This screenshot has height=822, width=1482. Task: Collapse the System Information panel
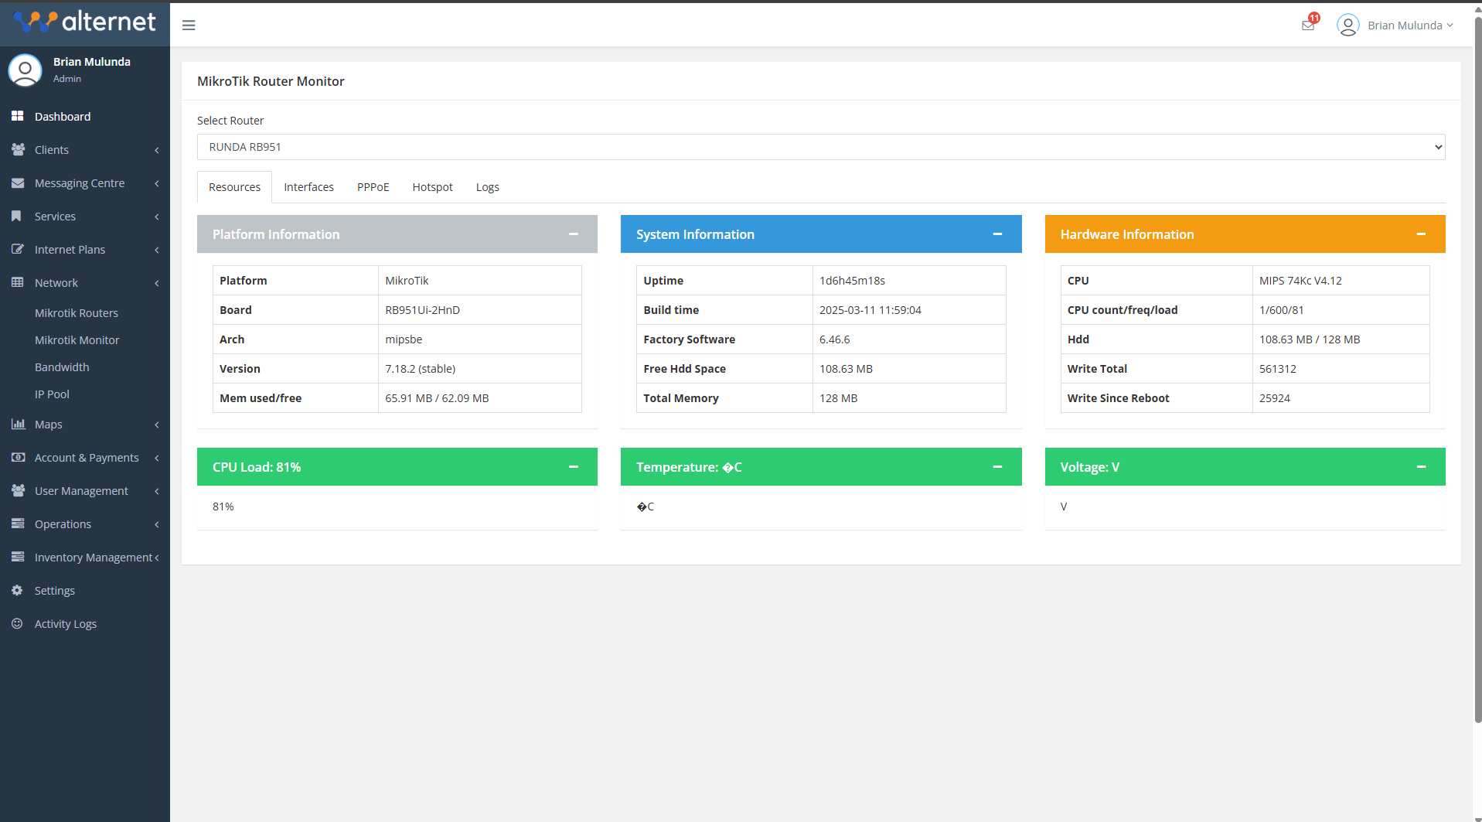tap(997, 234)
